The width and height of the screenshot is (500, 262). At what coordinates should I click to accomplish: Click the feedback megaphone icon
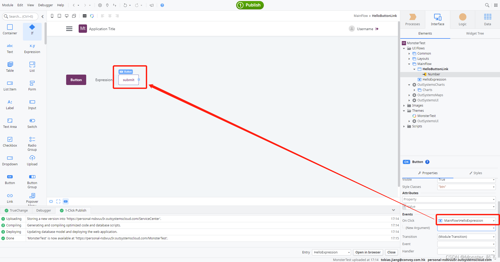(152, 5)
